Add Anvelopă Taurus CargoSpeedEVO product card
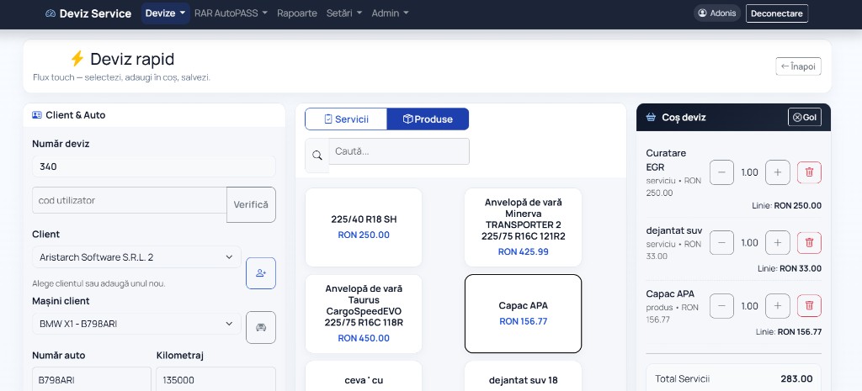The image size is (862, 391). coord(364,314)
